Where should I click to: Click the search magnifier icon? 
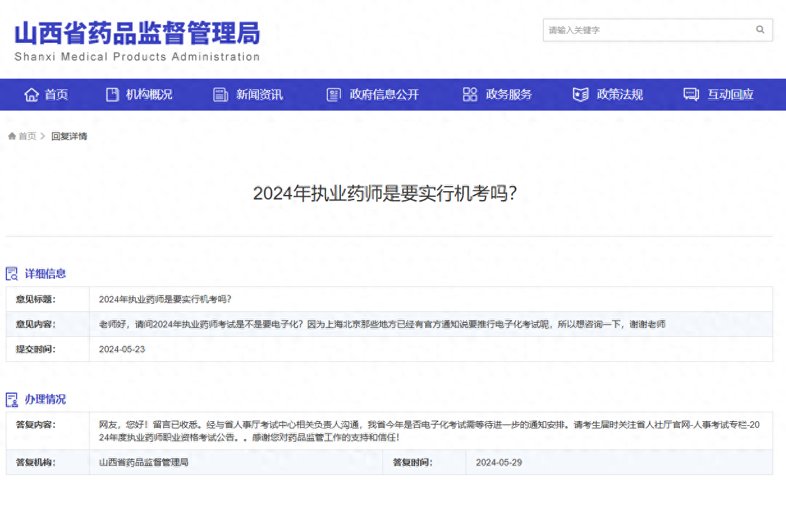[x=760, y=29]
